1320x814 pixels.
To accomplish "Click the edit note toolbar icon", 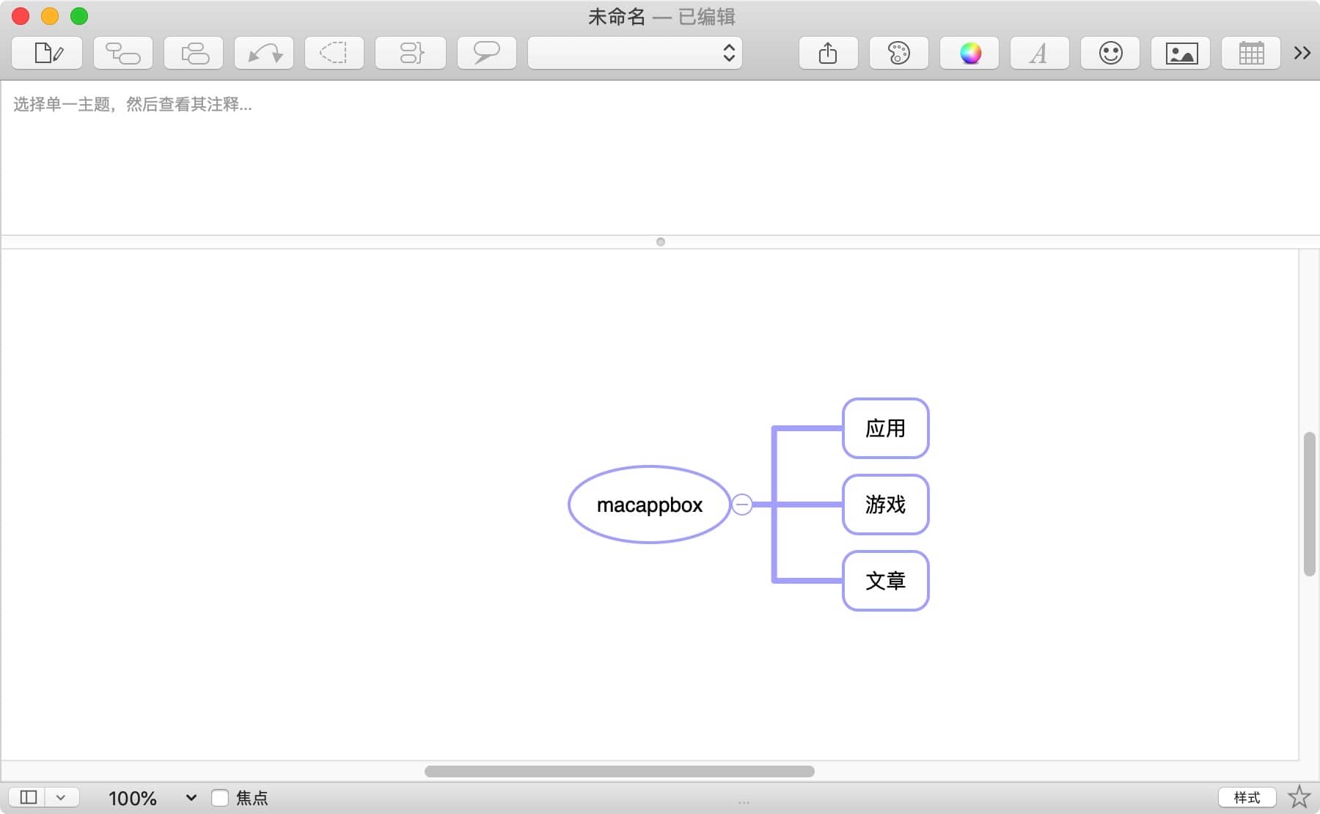I will (x=48, y=53).
